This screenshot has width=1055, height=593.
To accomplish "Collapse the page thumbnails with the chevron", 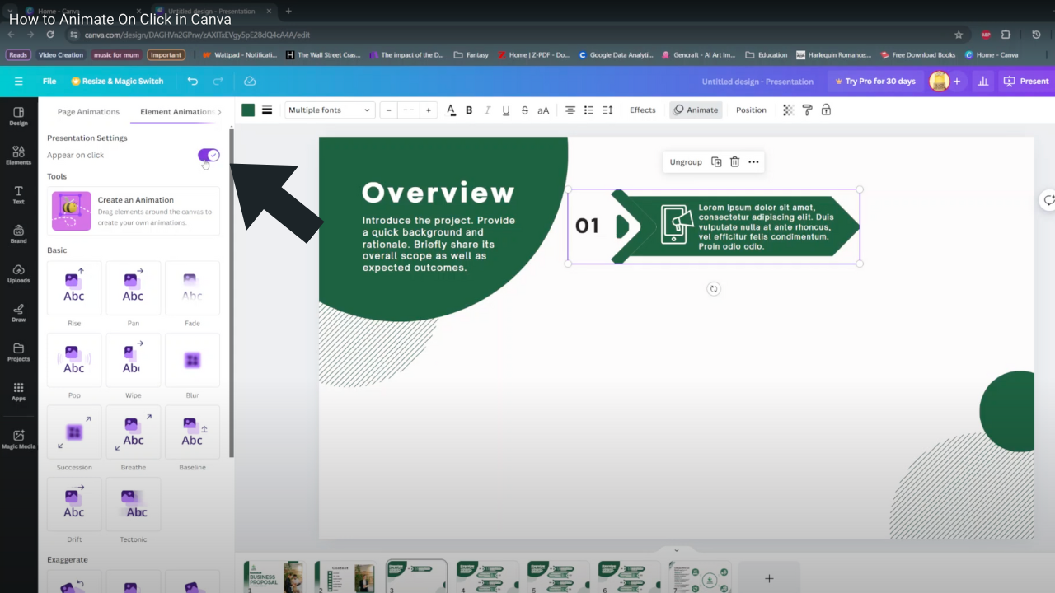I will coord(677,550).
